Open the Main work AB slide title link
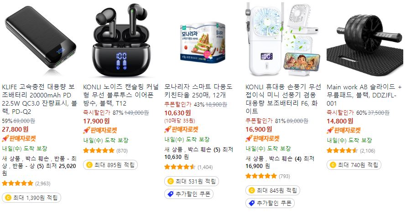Screen dimensions: 406x214 364,95
